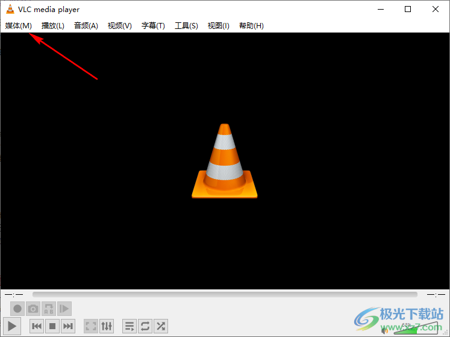The image size is (450, 337).
Task: Take a snapshot with camera icon
Action: [x=33, y=309]
